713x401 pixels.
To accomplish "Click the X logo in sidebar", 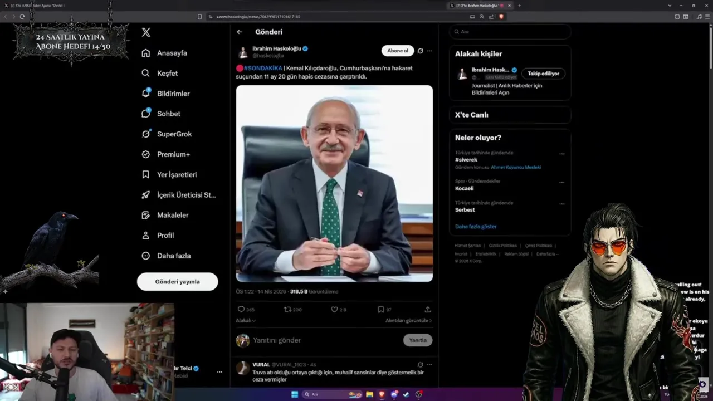I will (146, 32).
